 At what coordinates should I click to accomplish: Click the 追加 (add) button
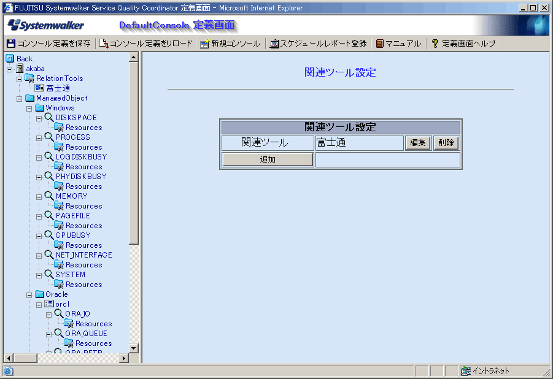click(268, 159)
